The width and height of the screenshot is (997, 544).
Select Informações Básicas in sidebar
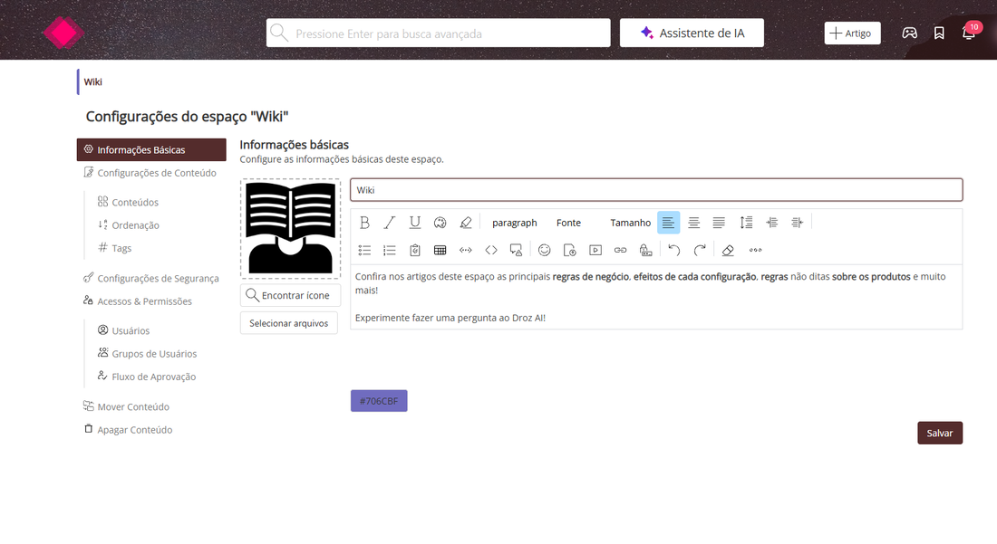coord(151,150)
